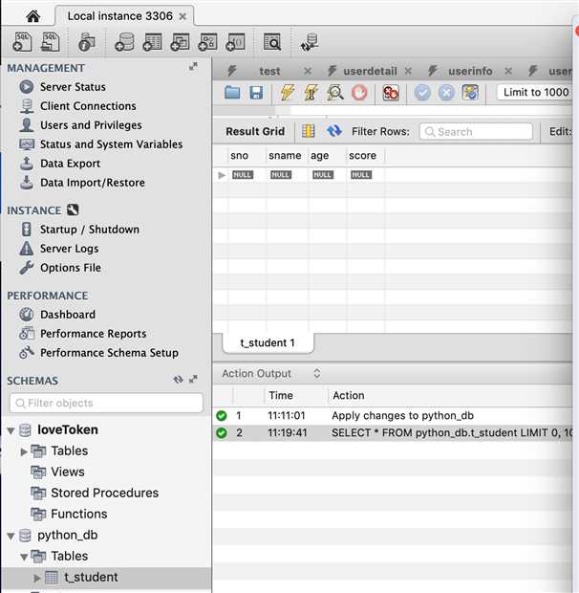Open Users and Privileges
Viewport: 579px width, 593px height.
pyautogui.click(x=91, y=125)
